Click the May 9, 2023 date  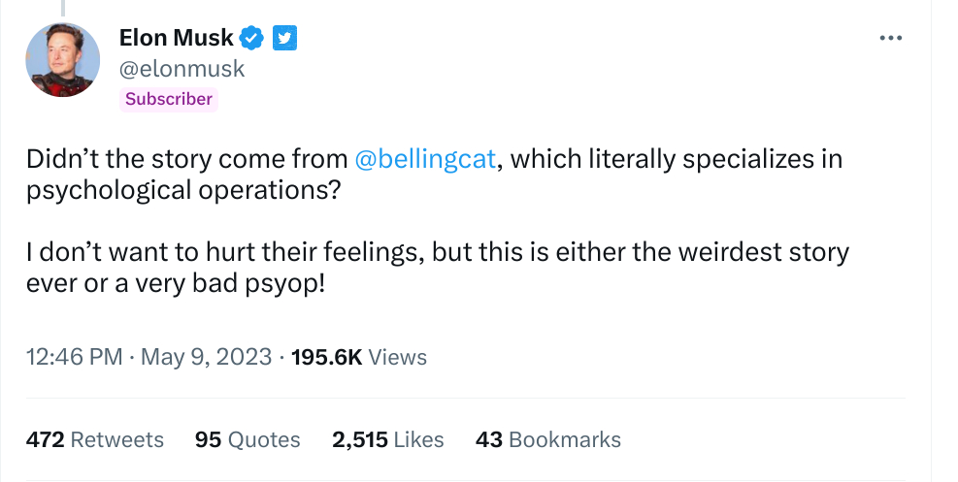pyautogui.click(x=206, y=357)
